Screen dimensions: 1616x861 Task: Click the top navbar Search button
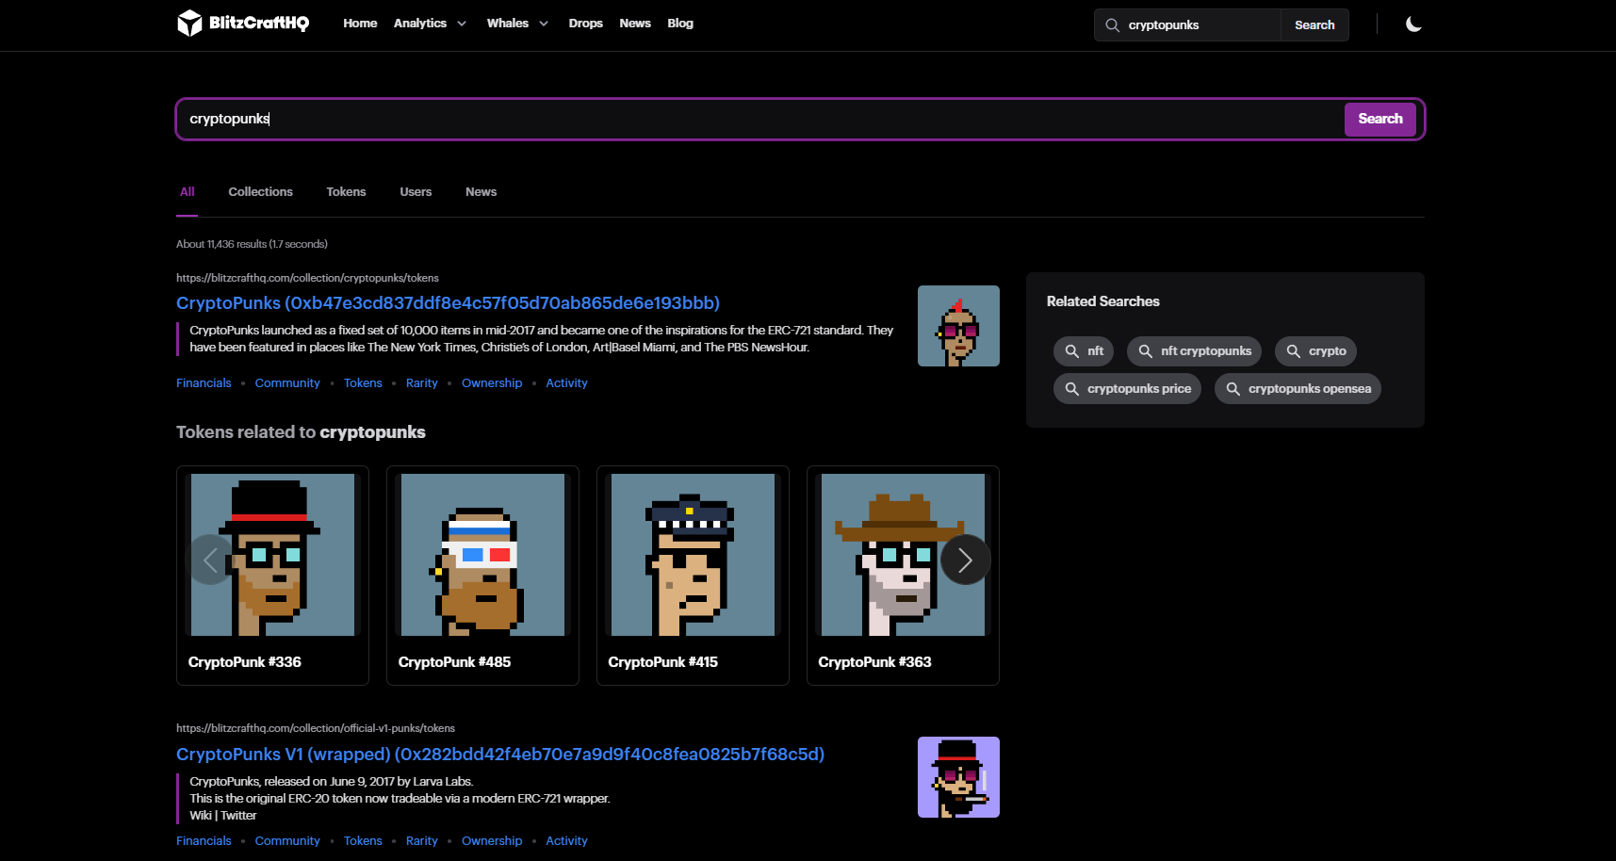point(1314,25)
